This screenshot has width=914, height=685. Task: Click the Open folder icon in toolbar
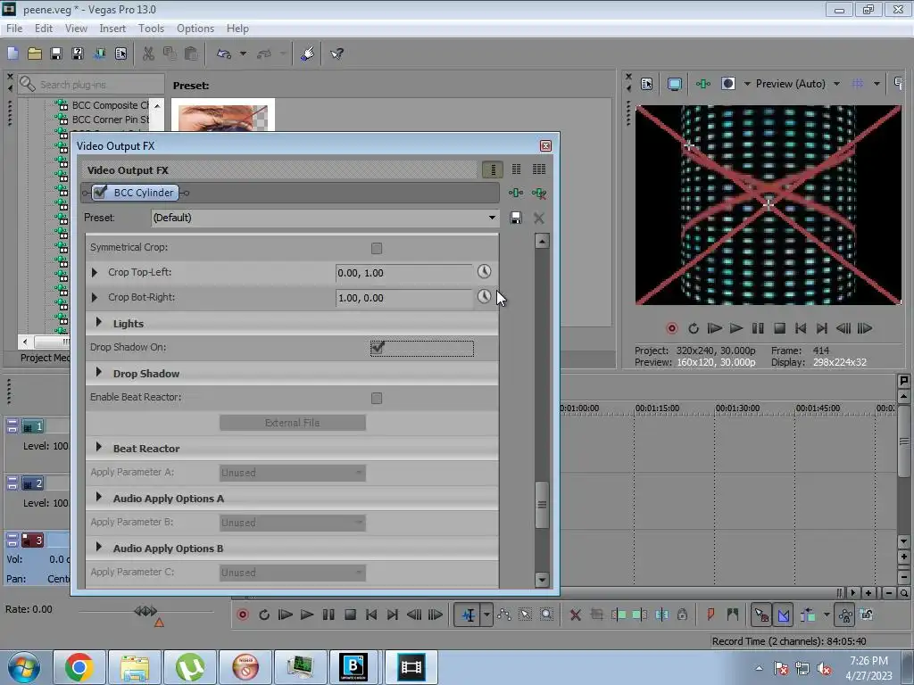click(x=35, y=54)
